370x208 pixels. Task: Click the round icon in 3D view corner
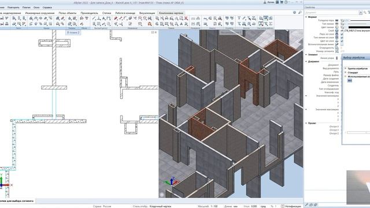pyautogui.click(x=162, y=195)
